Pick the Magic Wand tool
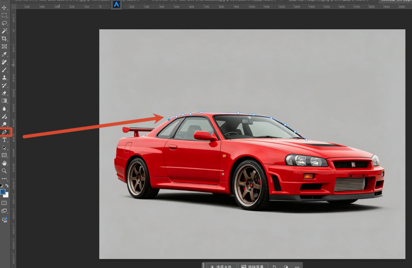412x268 pixels. [4, 31]
